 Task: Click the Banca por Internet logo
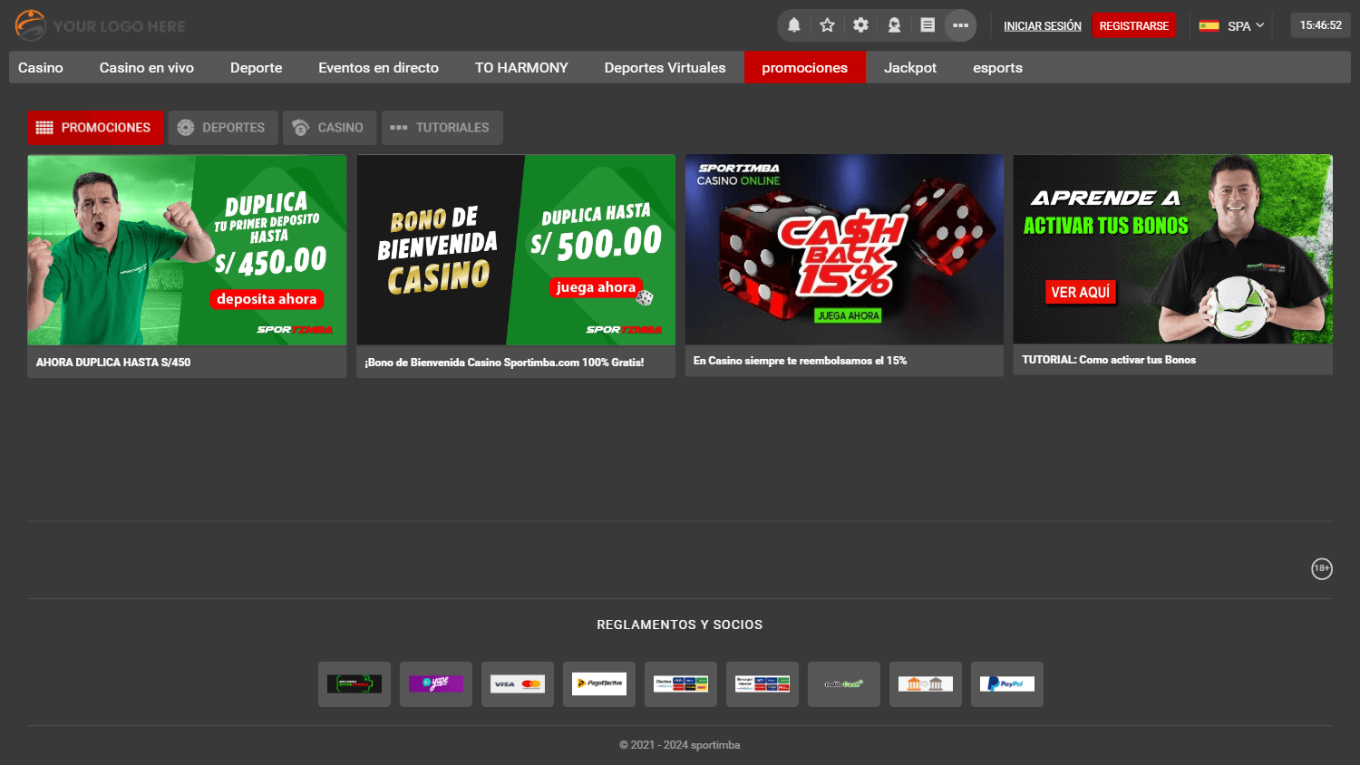coord(763,684)
